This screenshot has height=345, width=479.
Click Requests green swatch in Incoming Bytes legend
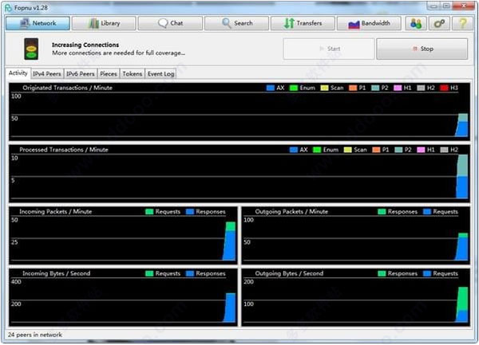pos(149,273)
